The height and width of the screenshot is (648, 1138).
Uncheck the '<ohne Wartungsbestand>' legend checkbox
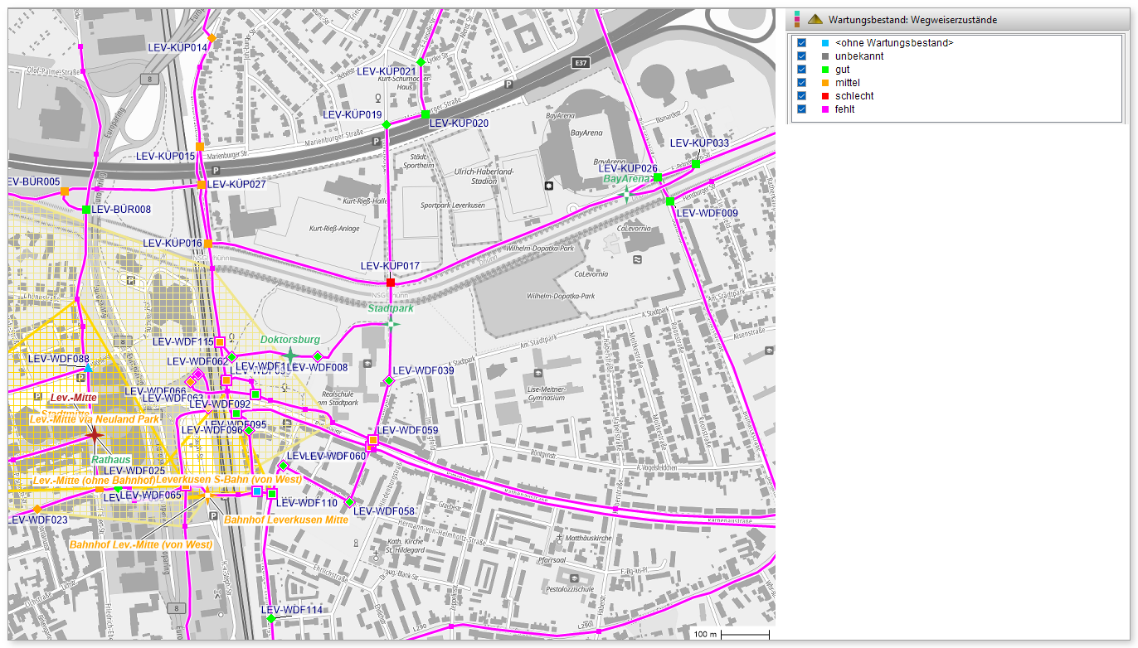(x=801, y=43)
